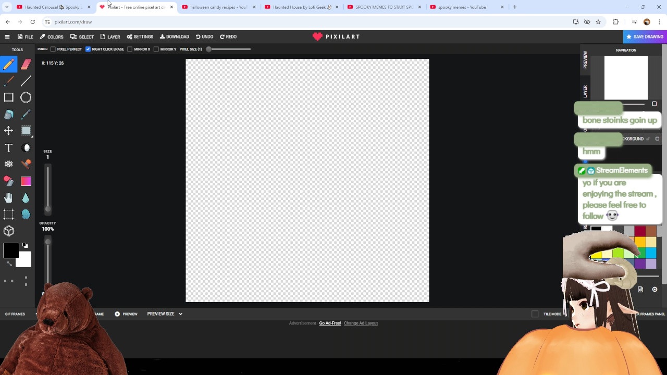Select the Smudge blob tool
This screenshot has width=667, height=375.
click(x=26, y=214)
